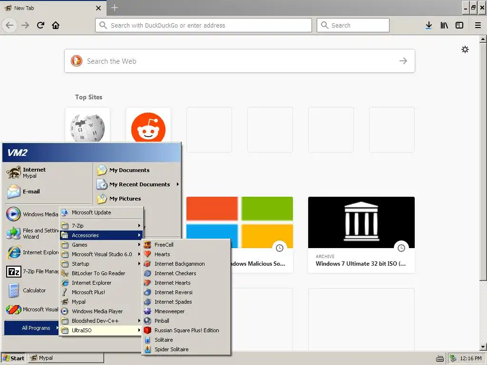Viewport: 487px width, 365px height.
Task: Expand the UltraISO programs folder
Action: 102,330
